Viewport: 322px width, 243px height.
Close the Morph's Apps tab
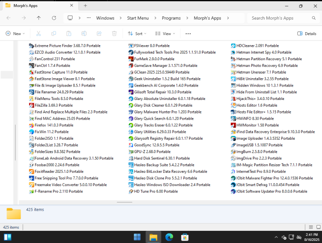(72, 5)
